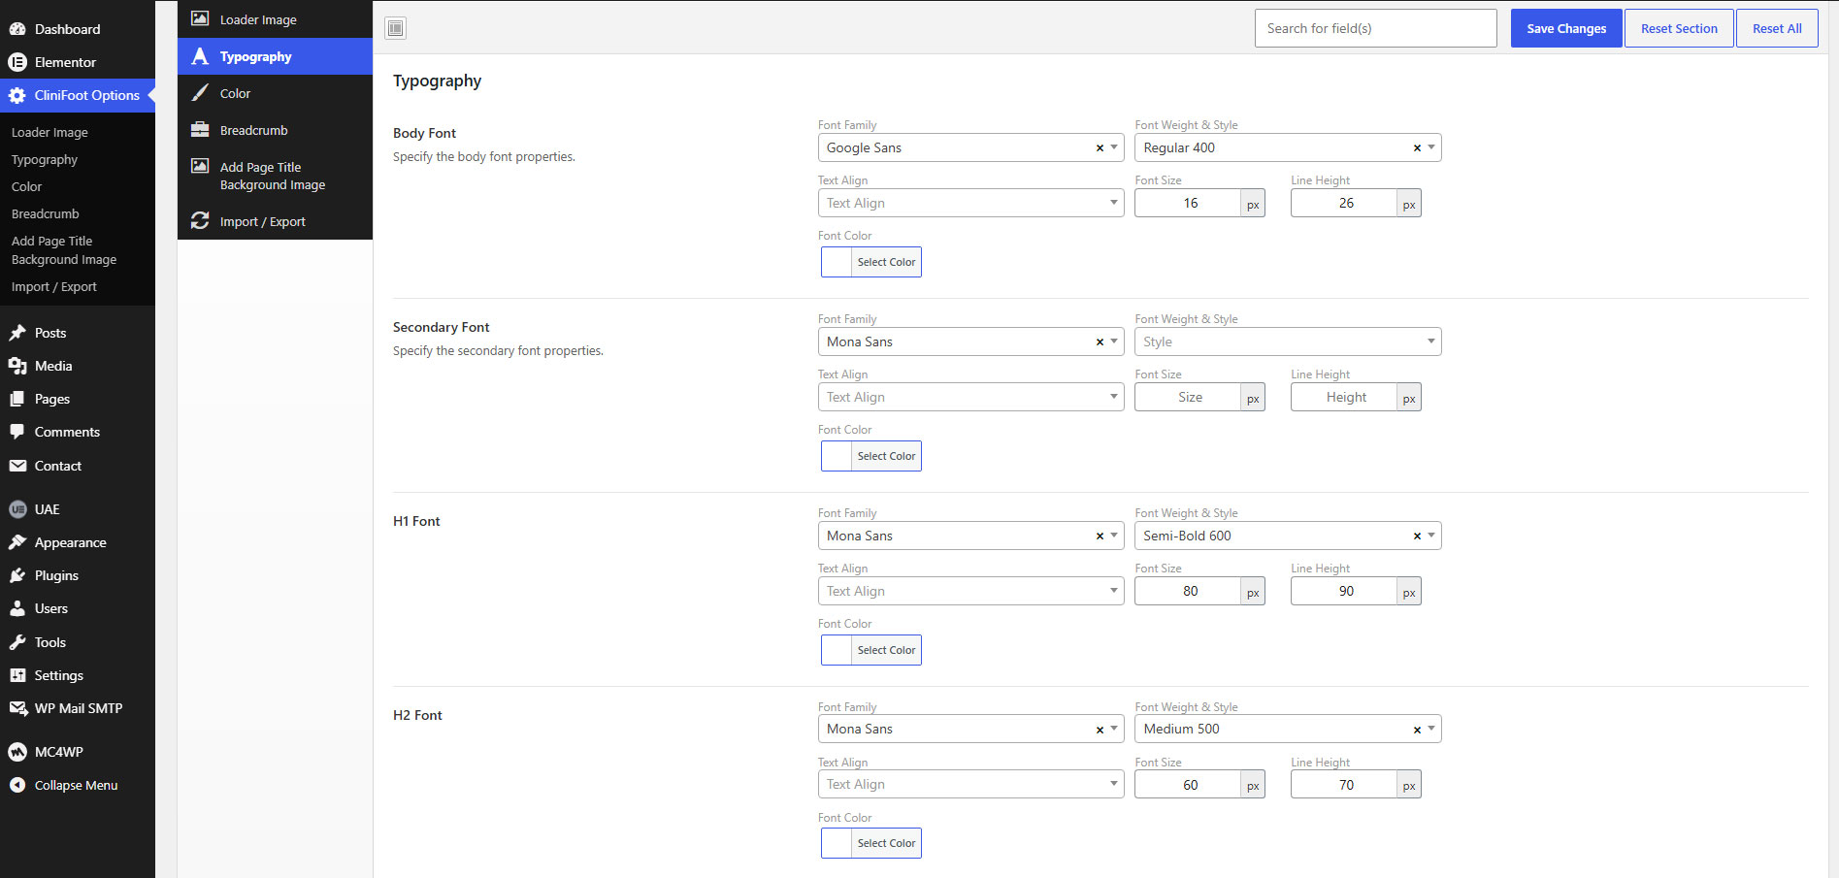Click the WP Mail SMTP icon
Image resolution: width=1839 pixels, height=878 pixels.
(17, 708)
